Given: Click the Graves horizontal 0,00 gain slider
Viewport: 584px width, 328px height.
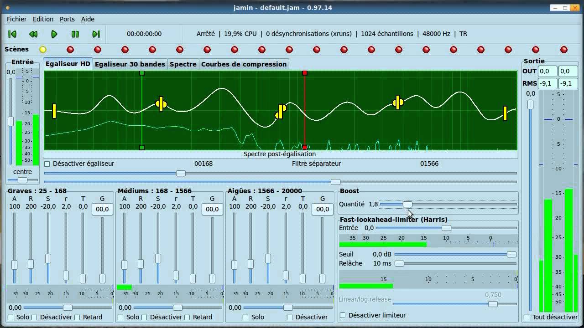Looking at the screenshot, I should (68, 307).
